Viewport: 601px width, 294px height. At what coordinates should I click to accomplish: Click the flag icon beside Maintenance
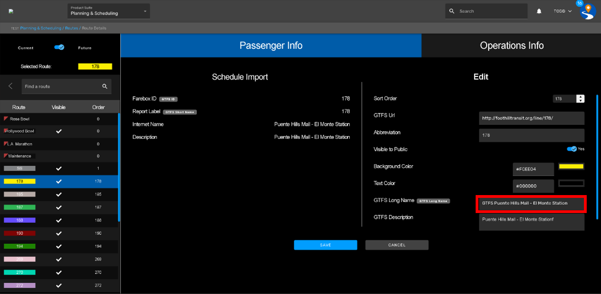click(6, 156)
